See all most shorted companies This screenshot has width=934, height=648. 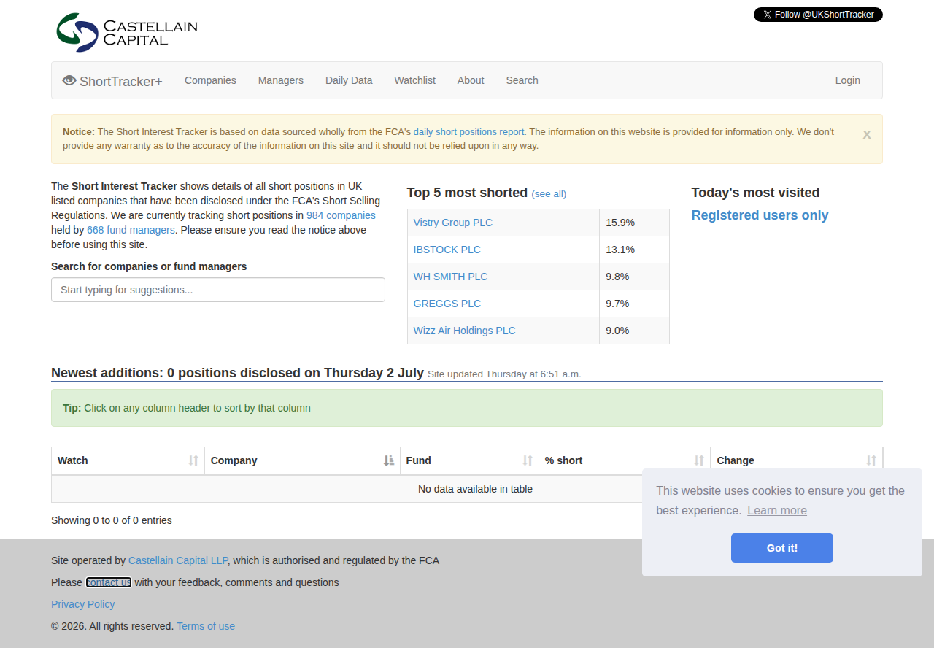click(549, 194)
